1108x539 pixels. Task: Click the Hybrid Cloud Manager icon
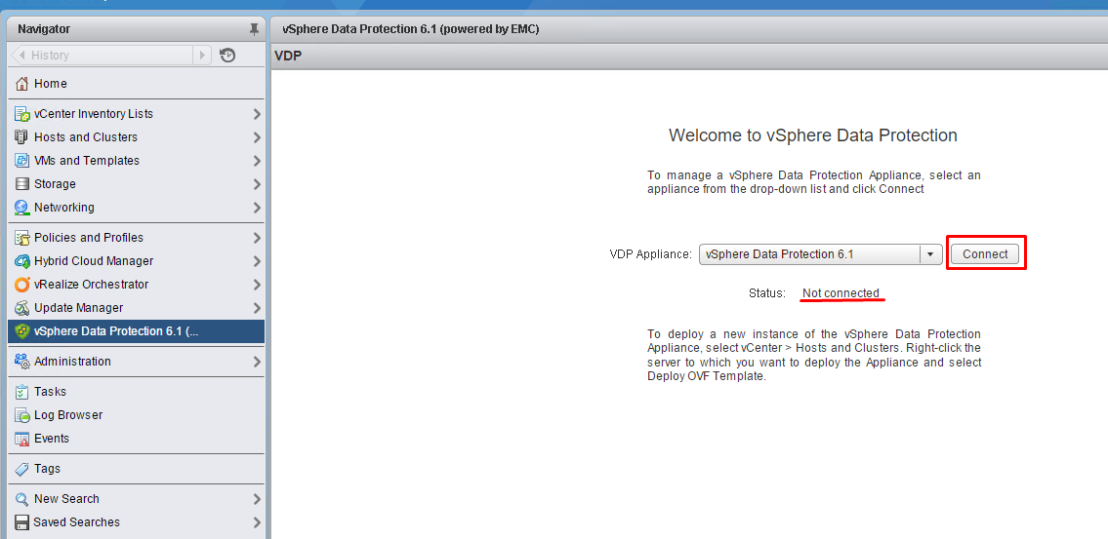pos(21,261)
